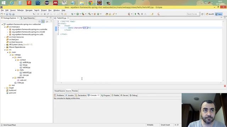Screen dimensions: 227x127
Task: Open the External Tools dropdown arrow
Action: 85,14
